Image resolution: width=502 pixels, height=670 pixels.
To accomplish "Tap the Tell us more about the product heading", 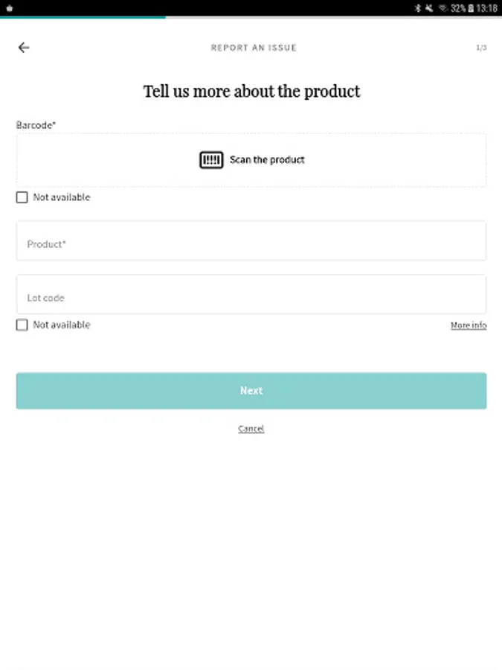I will click(x=251, y=92).
